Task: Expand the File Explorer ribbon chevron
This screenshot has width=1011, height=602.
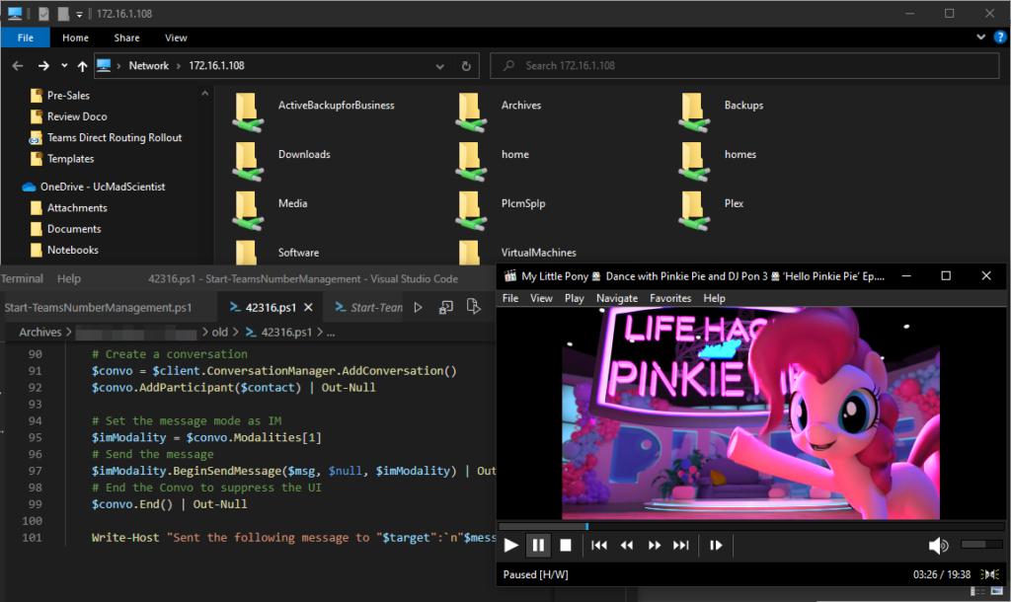Action: click(980, 38)
